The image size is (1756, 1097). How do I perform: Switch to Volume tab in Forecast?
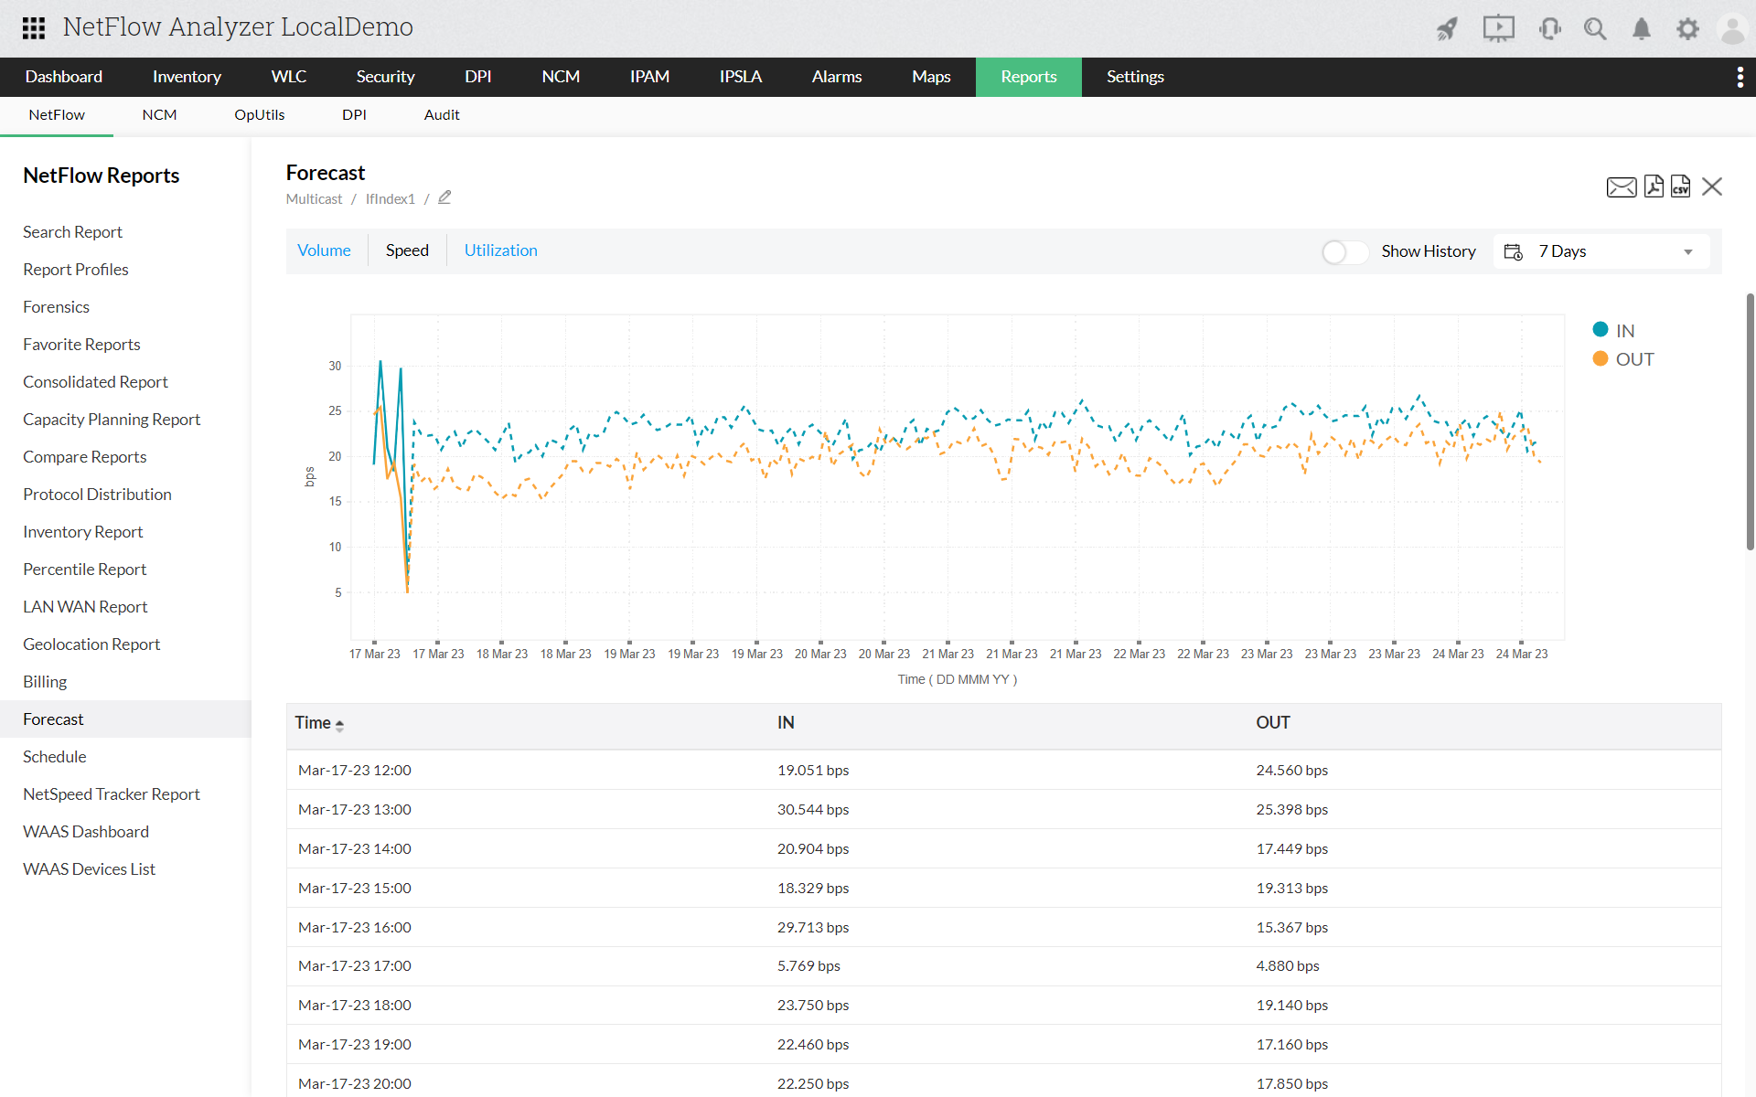coord(324,250)
